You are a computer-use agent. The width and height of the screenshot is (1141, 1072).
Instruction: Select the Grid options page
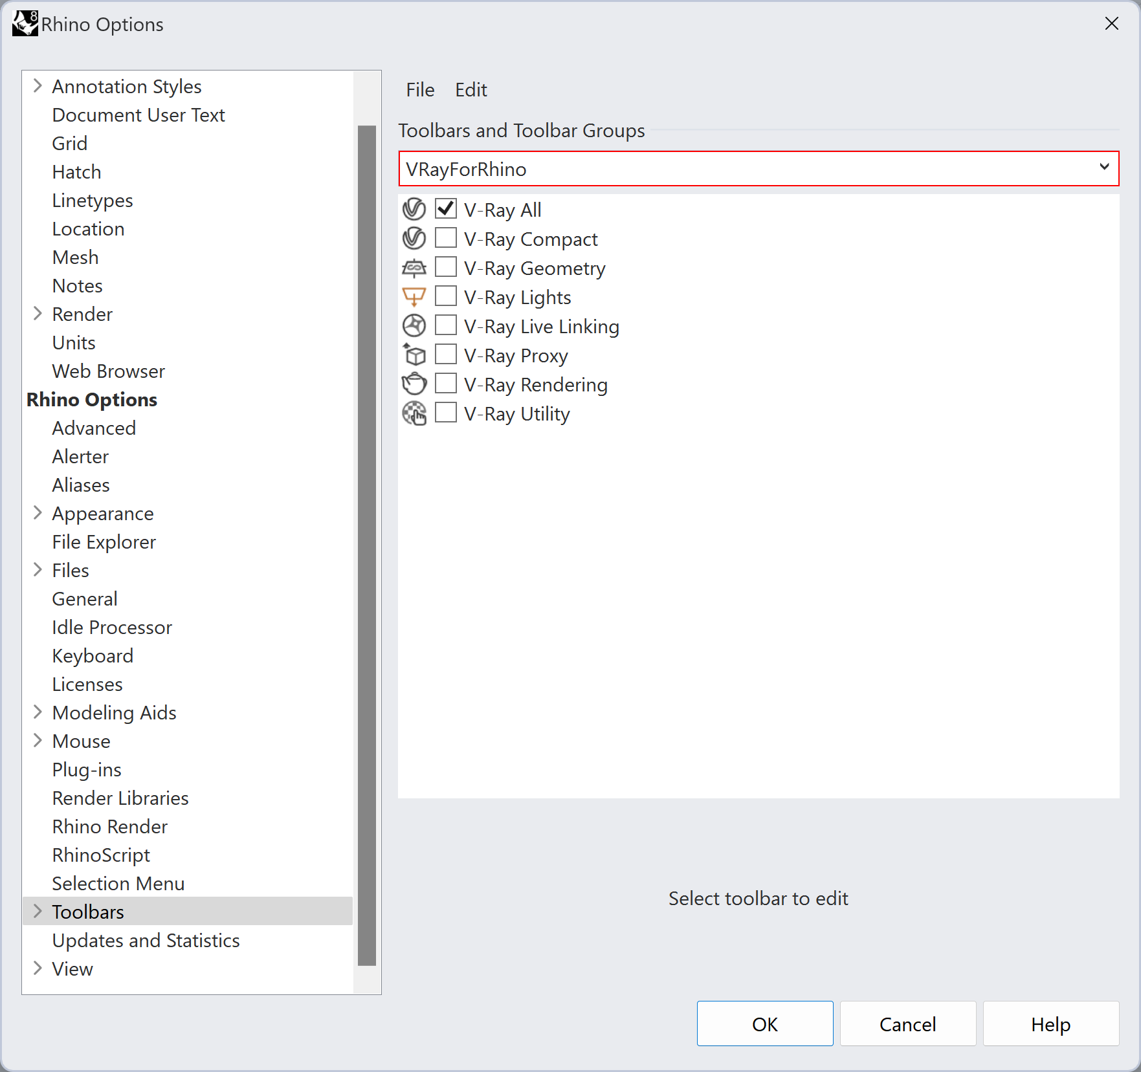[x=69, y=144]
